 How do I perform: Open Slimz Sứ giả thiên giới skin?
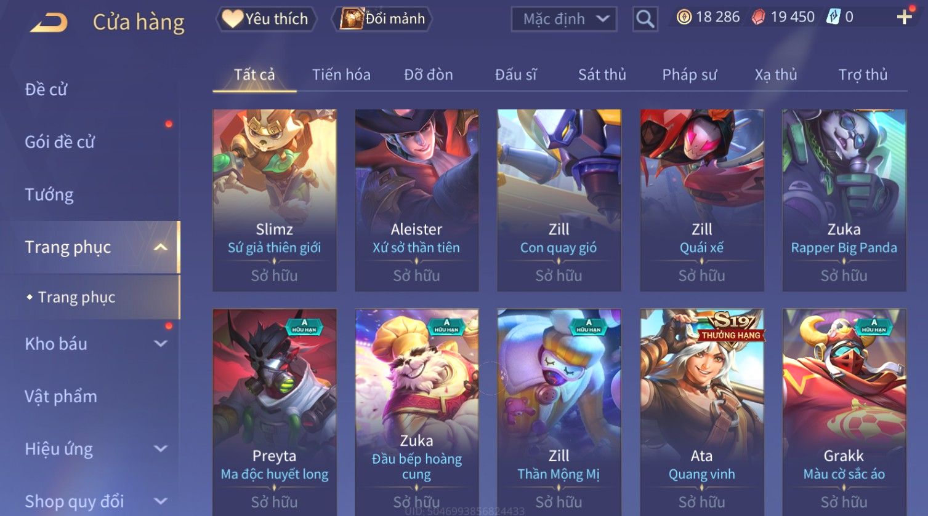click(274, 200)
